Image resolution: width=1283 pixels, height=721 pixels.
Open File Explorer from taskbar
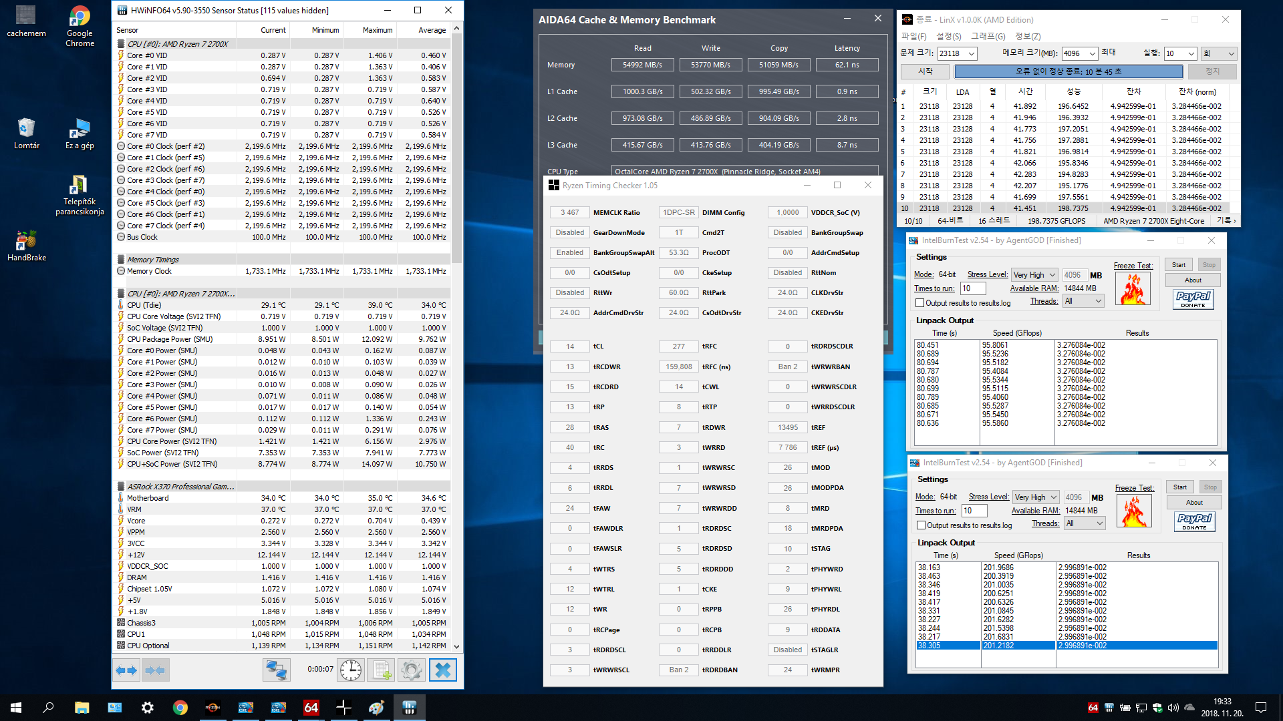[82, 708]
